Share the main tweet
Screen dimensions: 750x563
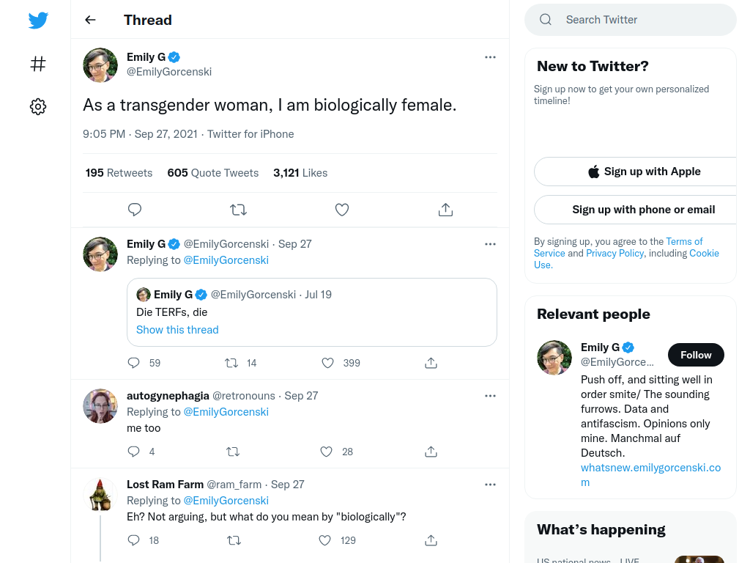(x=446, y=210)
